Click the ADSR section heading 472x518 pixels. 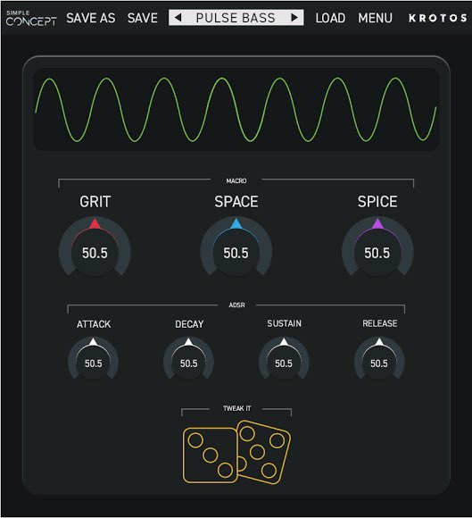click(x=237, y=305)
